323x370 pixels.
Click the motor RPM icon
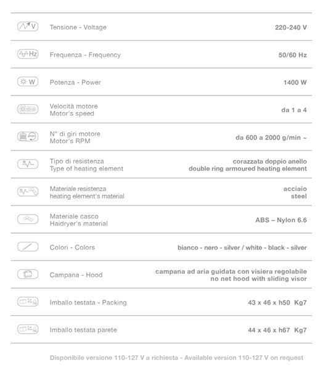(x=28, y=137)
